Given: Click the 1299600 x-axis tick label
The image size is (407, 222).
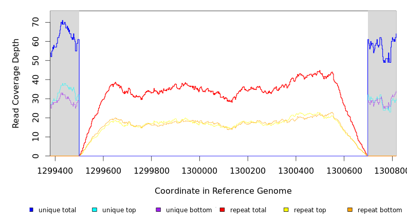Looking at the screenshot, I should [103, 170].
